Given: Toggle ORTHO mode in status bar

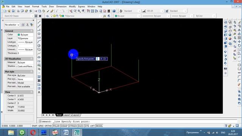Looking at the screenshot, I should coord(48,126).
